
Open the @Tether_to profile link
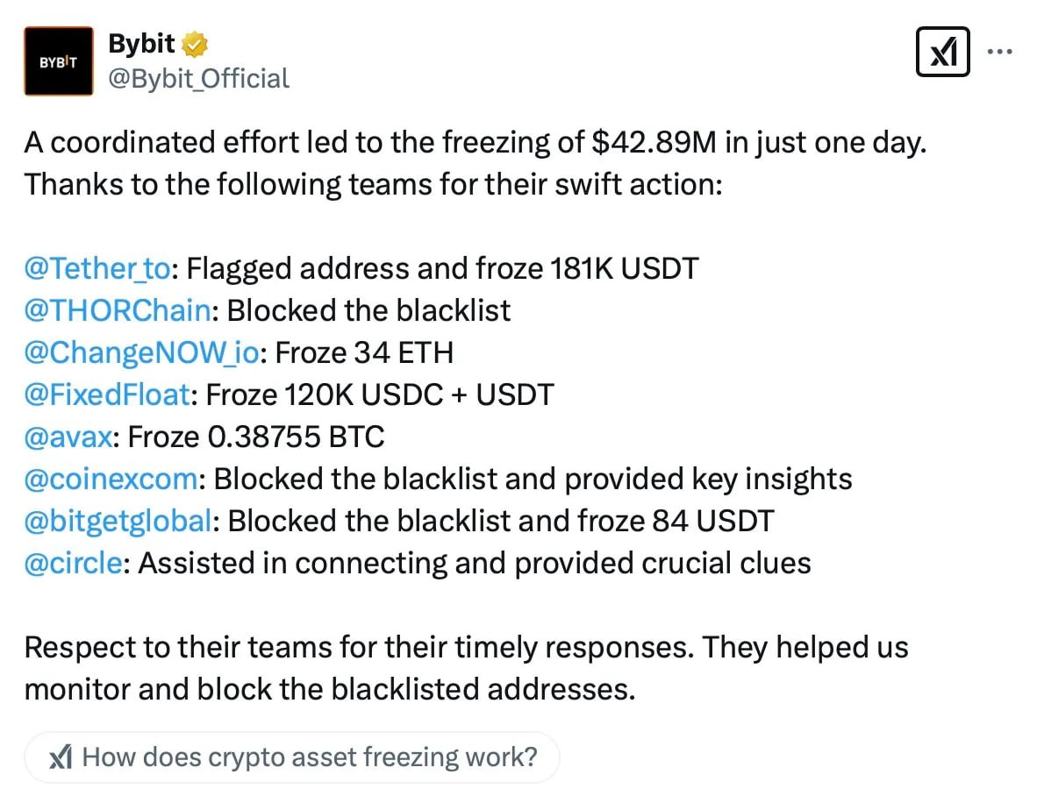[x=97, y=268]
